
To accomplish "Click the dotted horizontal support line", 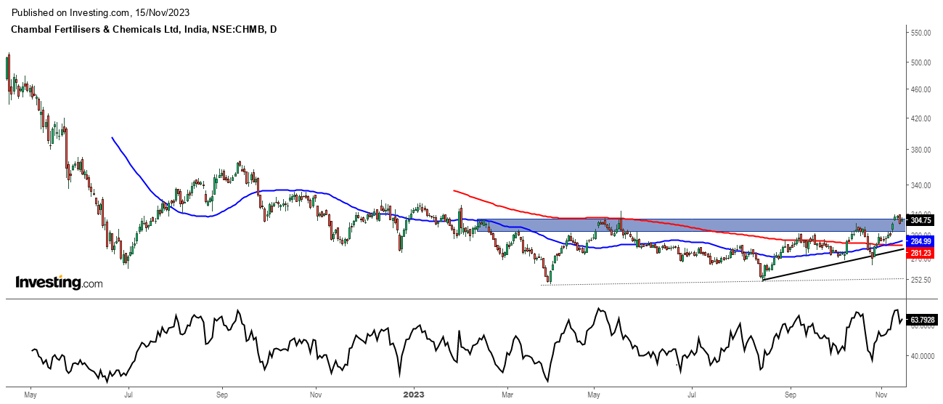I will 653,283.
